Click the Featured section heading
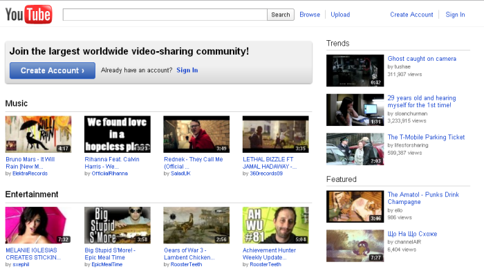The image size is (484, 269). tap(342, 179)
